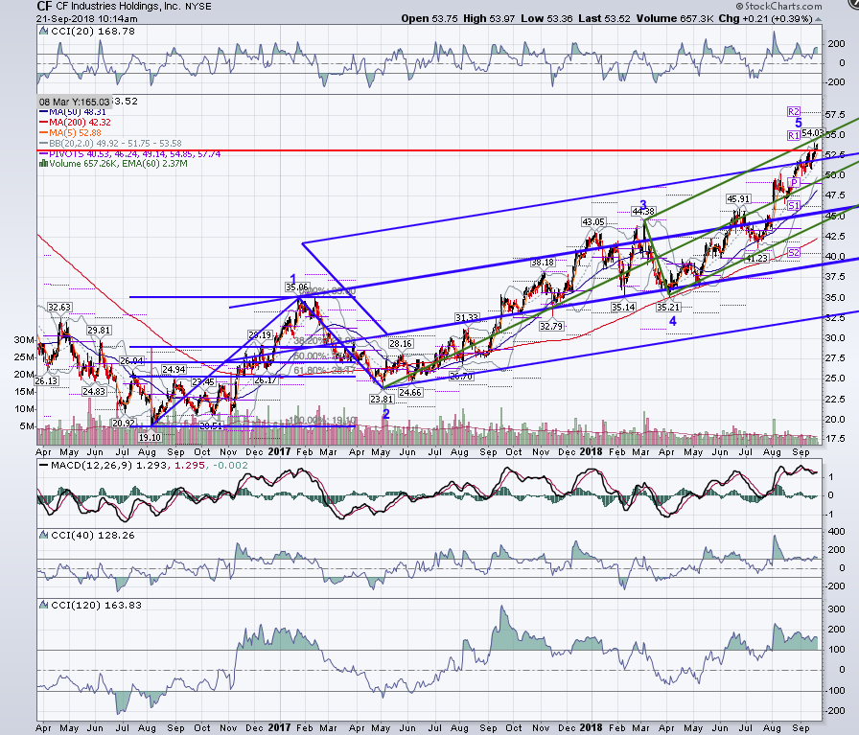Click the CCI(120) indicator panel icon
Viewport: 859px width, 735px height.
tap(44, 606)
